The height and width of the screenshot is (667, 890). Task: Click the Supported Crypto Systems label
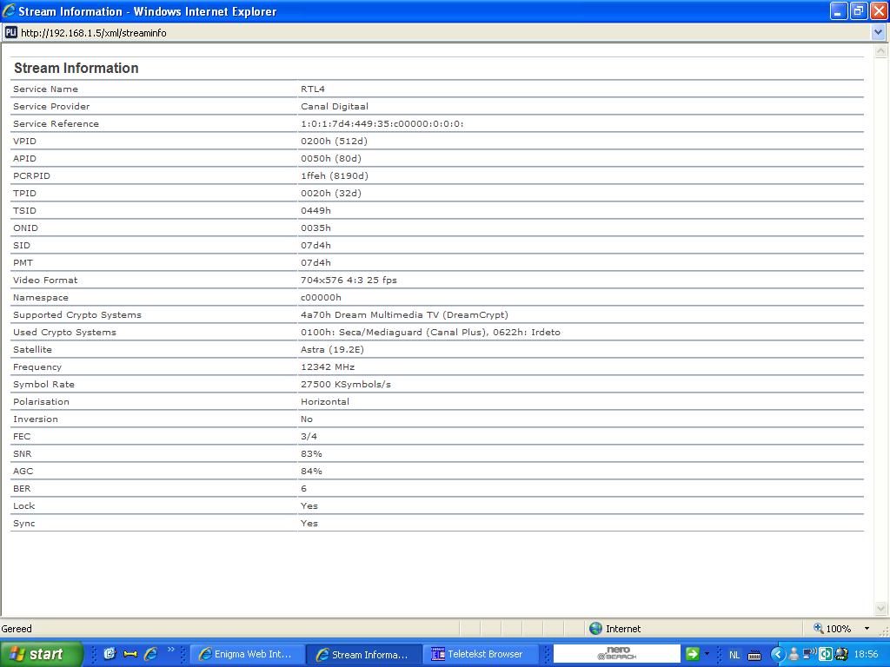[77, 314]
